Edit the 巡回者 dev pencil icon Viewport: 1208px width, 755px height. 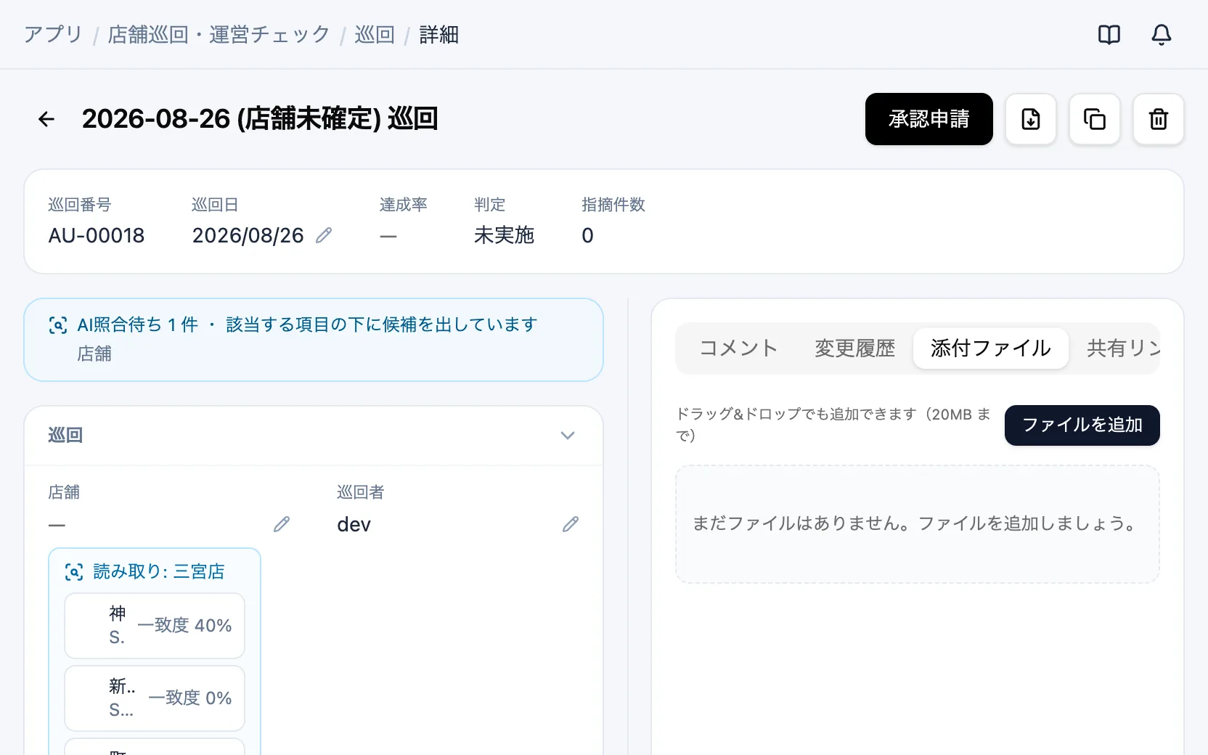coord(571,524)
